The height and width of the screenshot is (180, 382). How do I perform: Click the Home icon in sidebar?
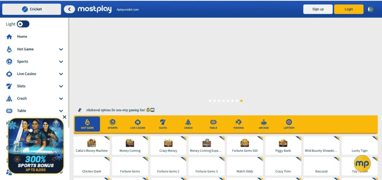[9, 37]
